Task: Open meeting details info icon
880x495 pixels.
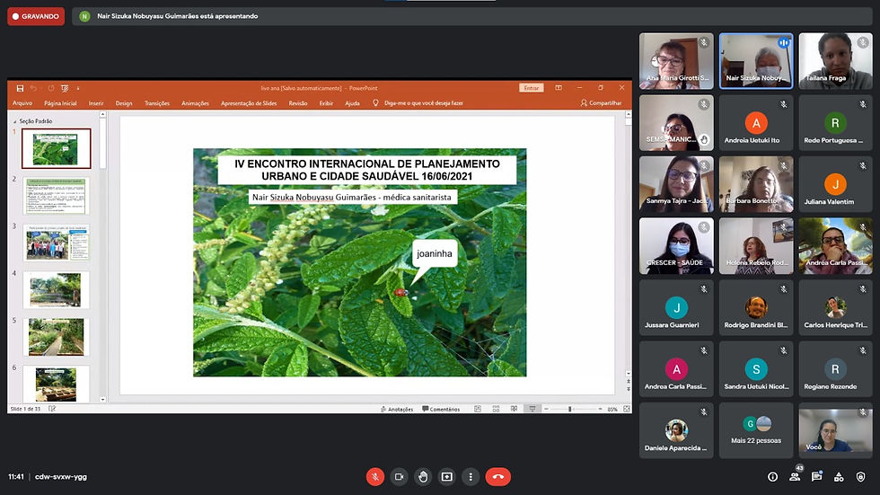Action: click(x=773, y=476)
